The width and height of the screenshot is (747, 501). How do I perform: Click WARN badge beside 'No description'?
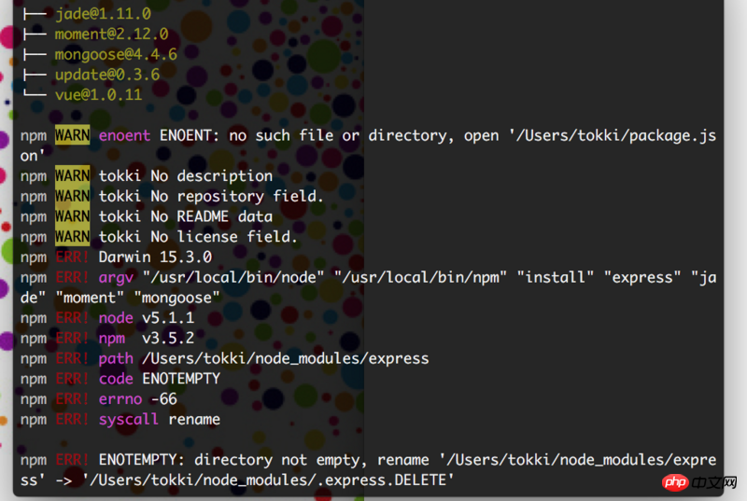[72, 175]
